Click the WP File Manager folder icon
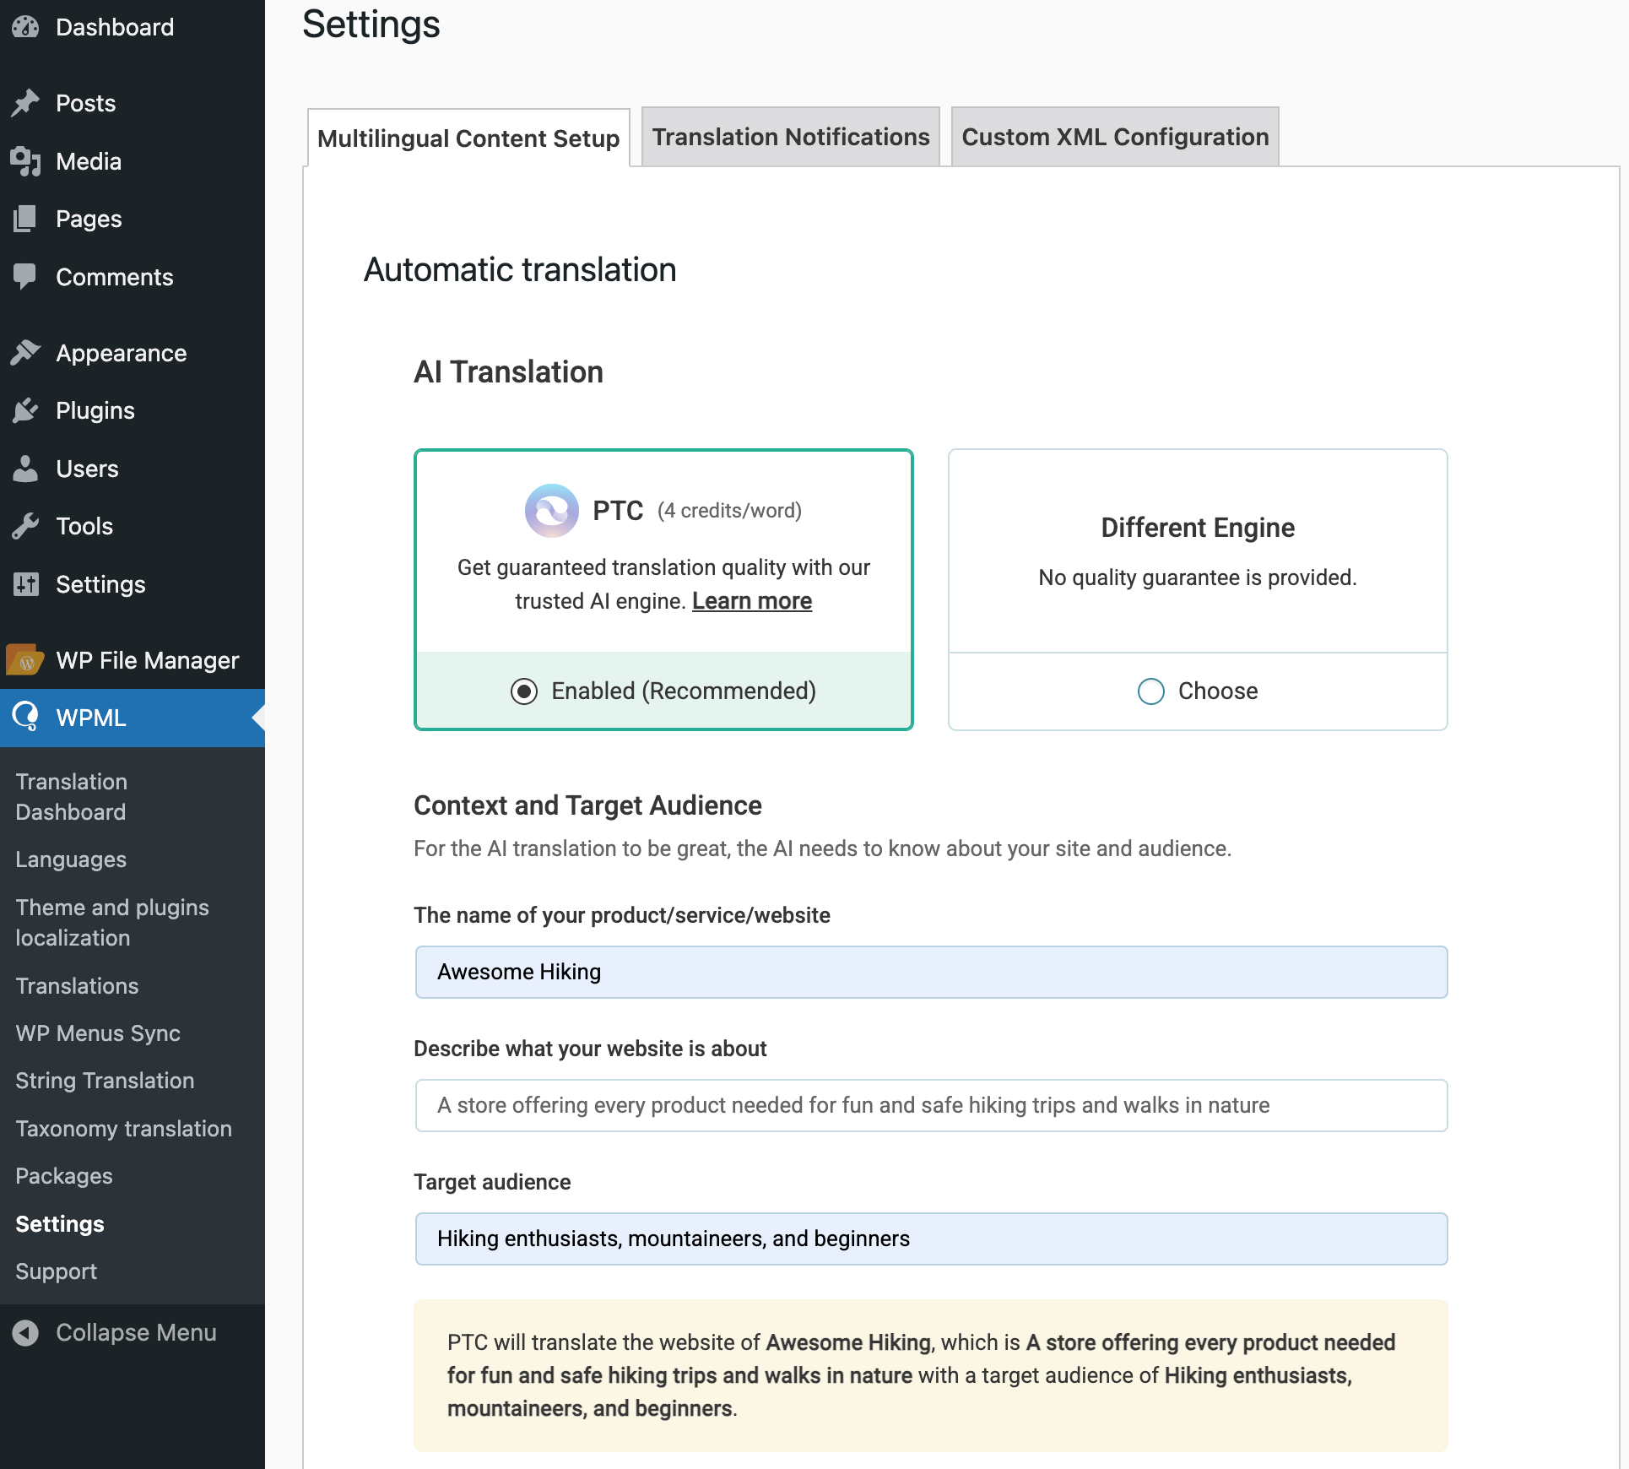The image size is (1629, 1469). pyautogui.click(x=25, y=660)
